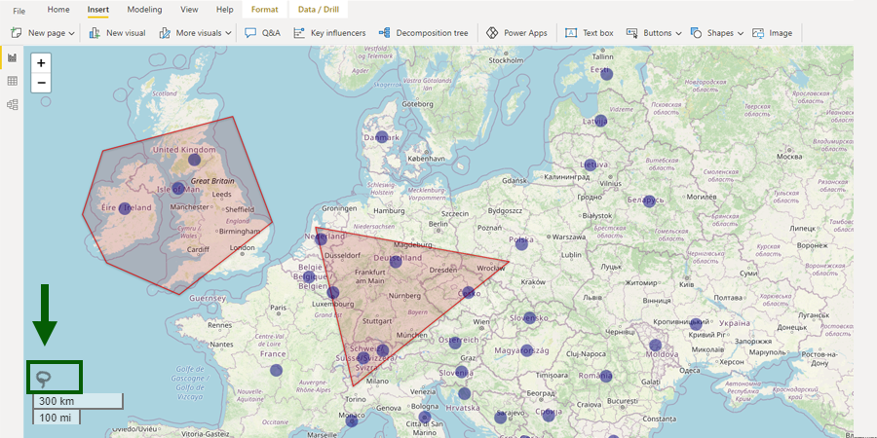Image resolution: width=877 pixels, height=438 pixels.
Task: Click the Q&A speech bubble icon
Action: (x=250, y=33)
